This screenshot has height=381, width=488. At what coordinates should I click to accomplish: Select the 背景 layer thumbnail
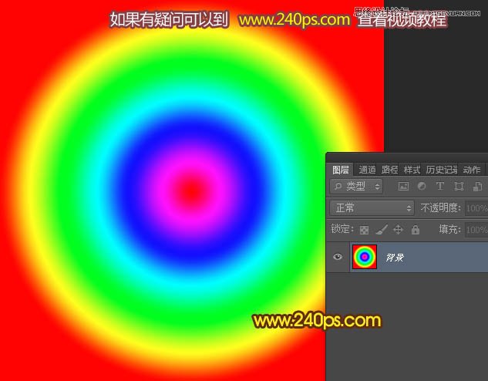click(x=365, y=257)
